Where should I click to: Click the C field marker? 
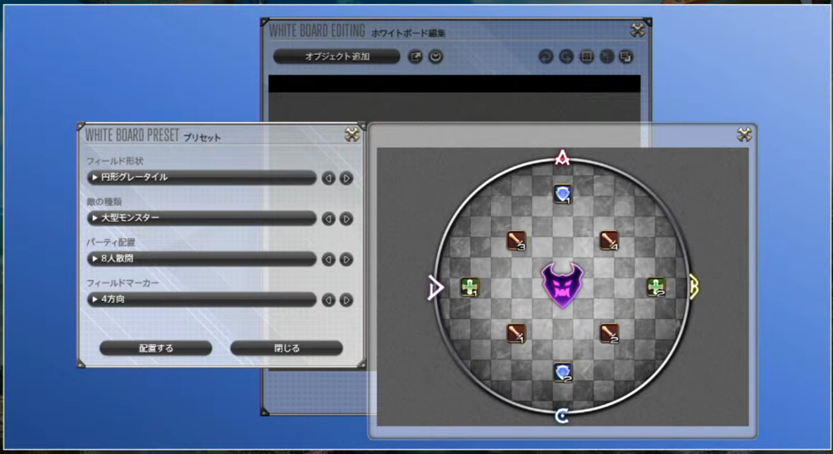click(562, 416)
